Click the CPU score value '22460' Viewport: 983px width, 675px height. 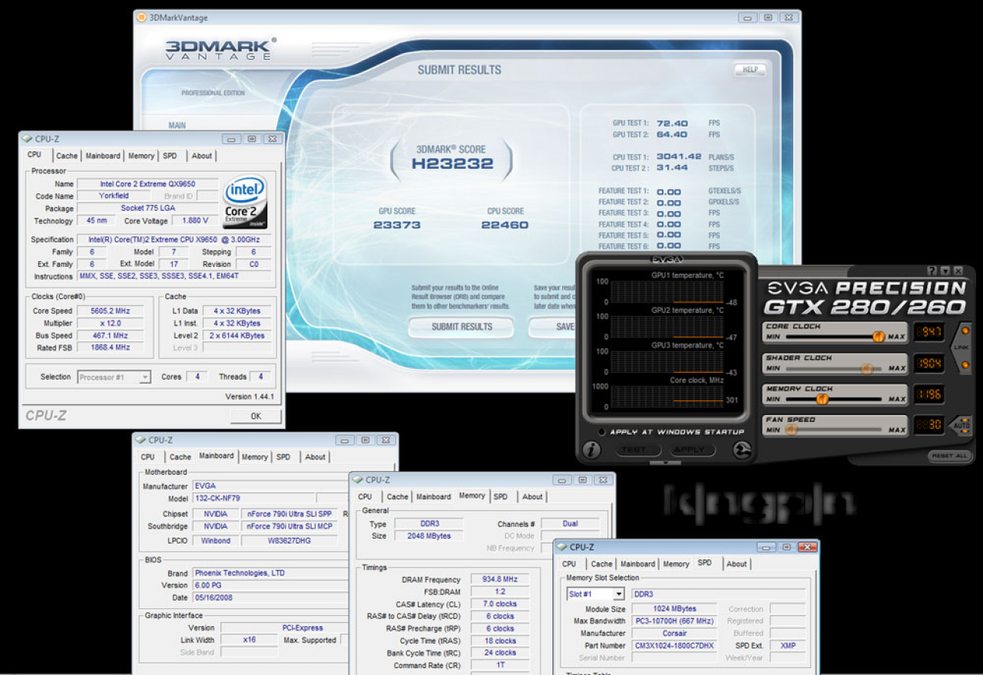[505, 225]
